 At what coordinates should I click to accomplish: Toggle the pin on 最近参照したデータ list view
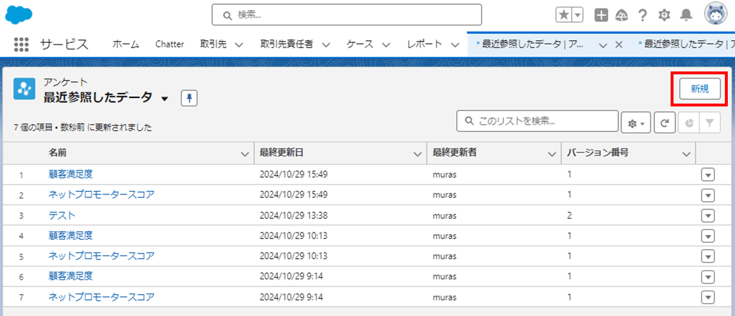188,97
